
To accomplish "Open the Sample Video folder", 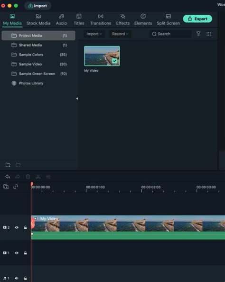I will [38, 64].
